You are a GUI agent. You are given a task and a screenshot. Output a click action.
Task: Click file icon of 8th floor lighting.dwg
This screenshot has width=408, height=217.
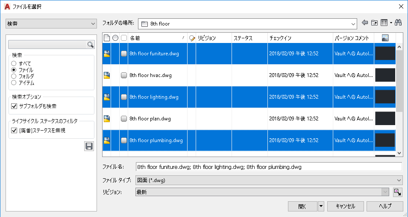[107, 97]
